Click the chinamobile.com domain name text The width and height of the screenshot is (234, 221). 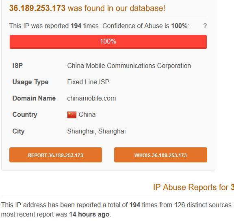click(x=91, y=98)
